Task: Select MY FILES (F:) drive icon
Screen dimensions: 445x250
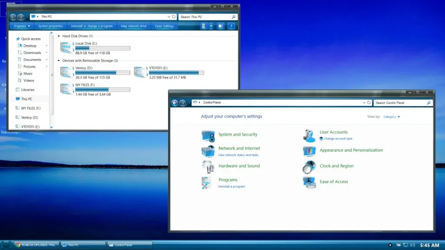Action: pyautogui.click(x=67, y=89)
